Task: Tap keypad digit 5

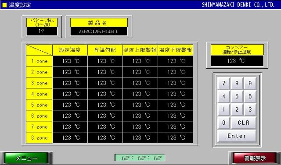Action: click(x=237, y=96)
